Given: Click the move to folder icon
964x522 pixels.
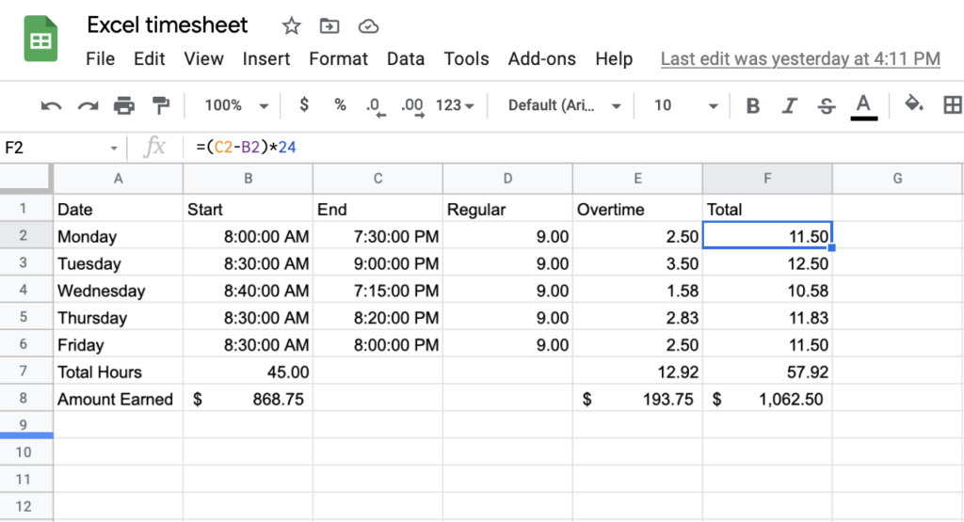Looking at the screenshot, I should [x=329, y=25].
